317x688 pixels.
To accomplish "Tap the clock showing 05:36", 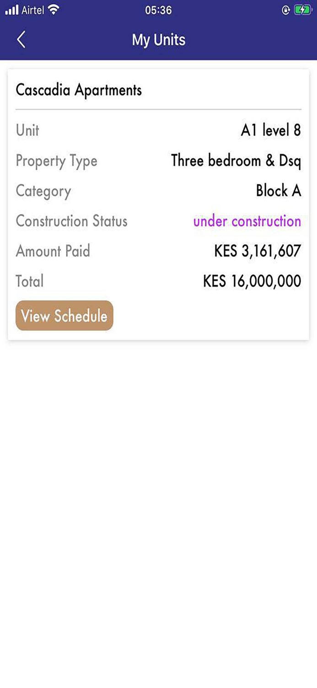I will pyautogui.click(x=159, y=10).
